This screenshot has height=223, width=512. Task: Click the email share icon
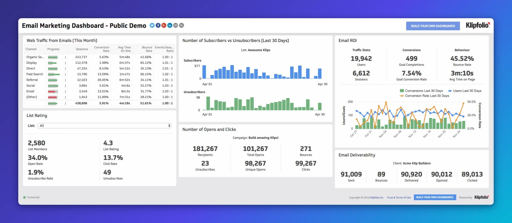click(175, 25)
